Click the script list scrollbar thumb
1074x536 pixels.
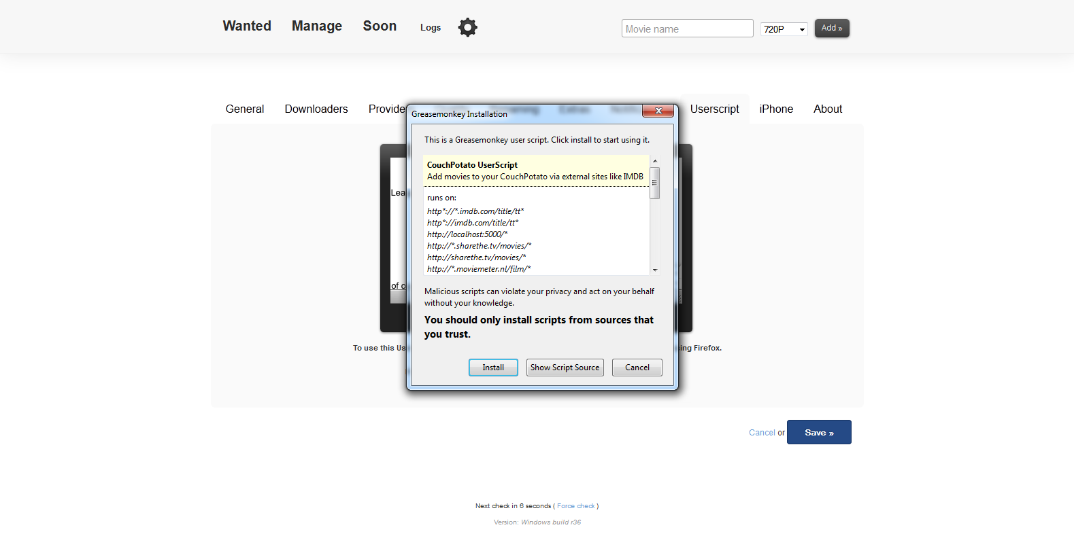[x=655, y=183]
